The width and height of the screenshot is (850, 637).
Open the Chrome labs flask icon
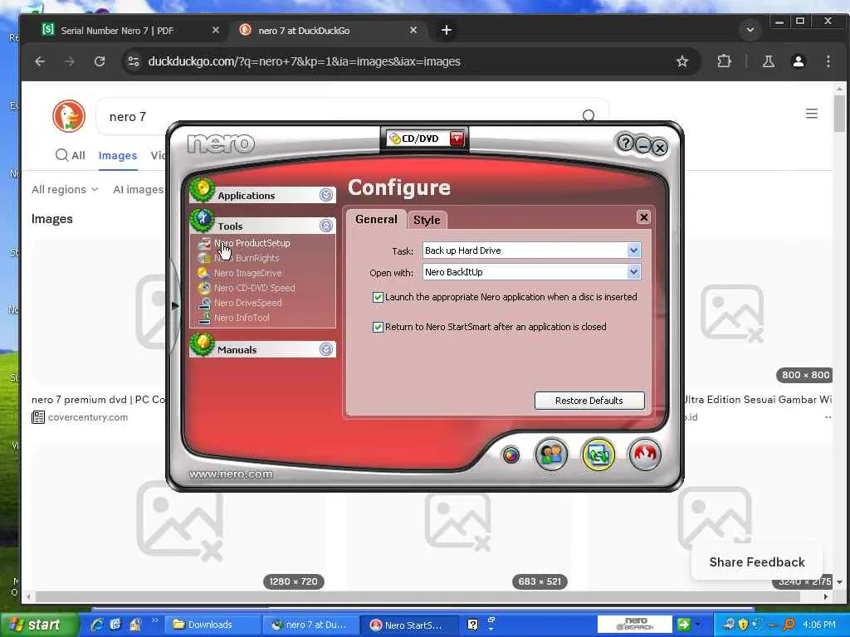(x=768, y=61)
